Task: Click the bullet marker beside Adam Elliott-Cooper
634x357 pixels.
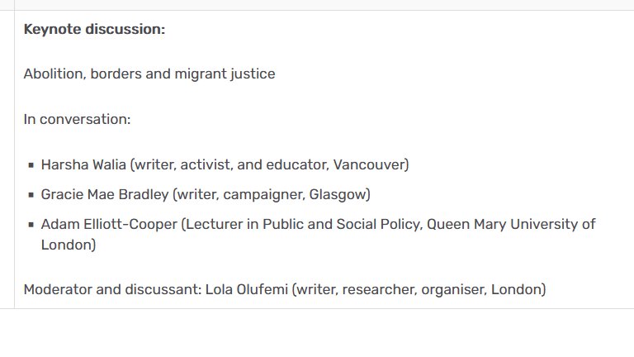Action: click(31, 225)
